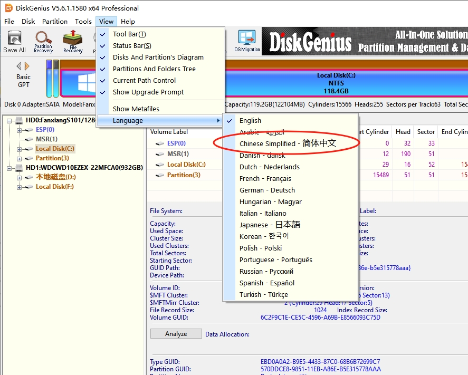This screenshot has height=375, width=468.
Task: Collapse the HD1:WDCWD10EZEX disk node
Action: click(9, 168)
